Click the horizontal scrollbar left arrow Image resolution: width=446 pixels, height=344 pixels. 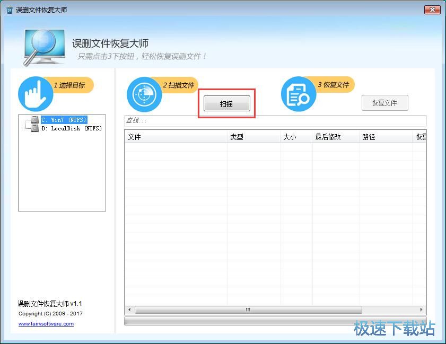coord(129,310)
